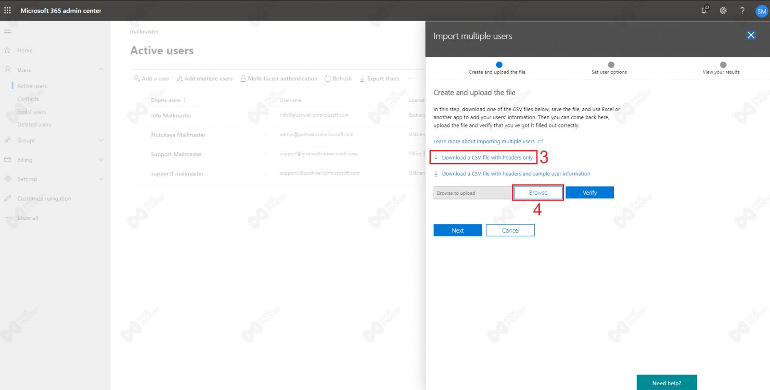770x390 pixels.
Task: Open the settings gear in header
Action: pyautogui.click(x=723, y=10)
